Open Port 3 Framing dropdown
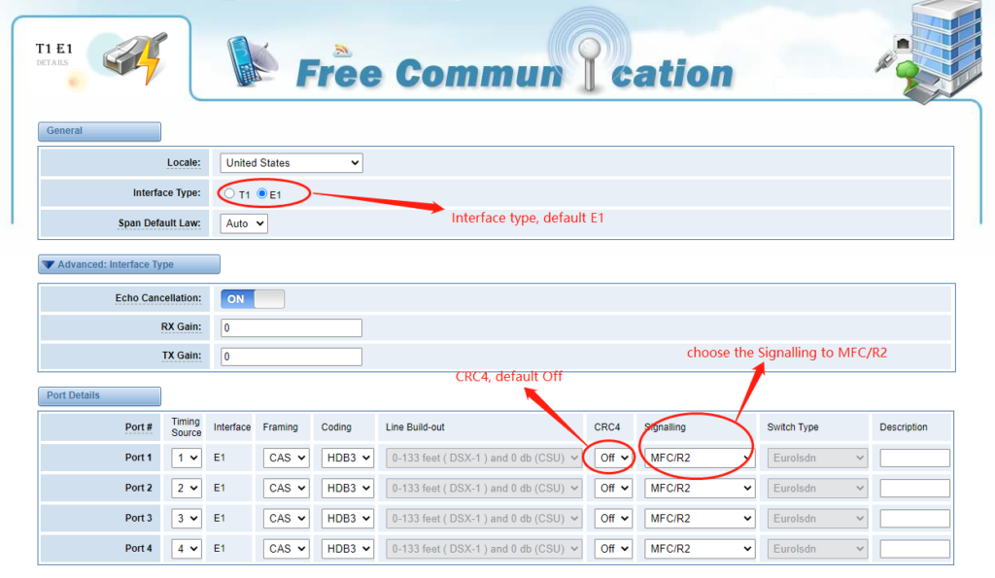This screenshot has height=578, width=995. (285, 518)
